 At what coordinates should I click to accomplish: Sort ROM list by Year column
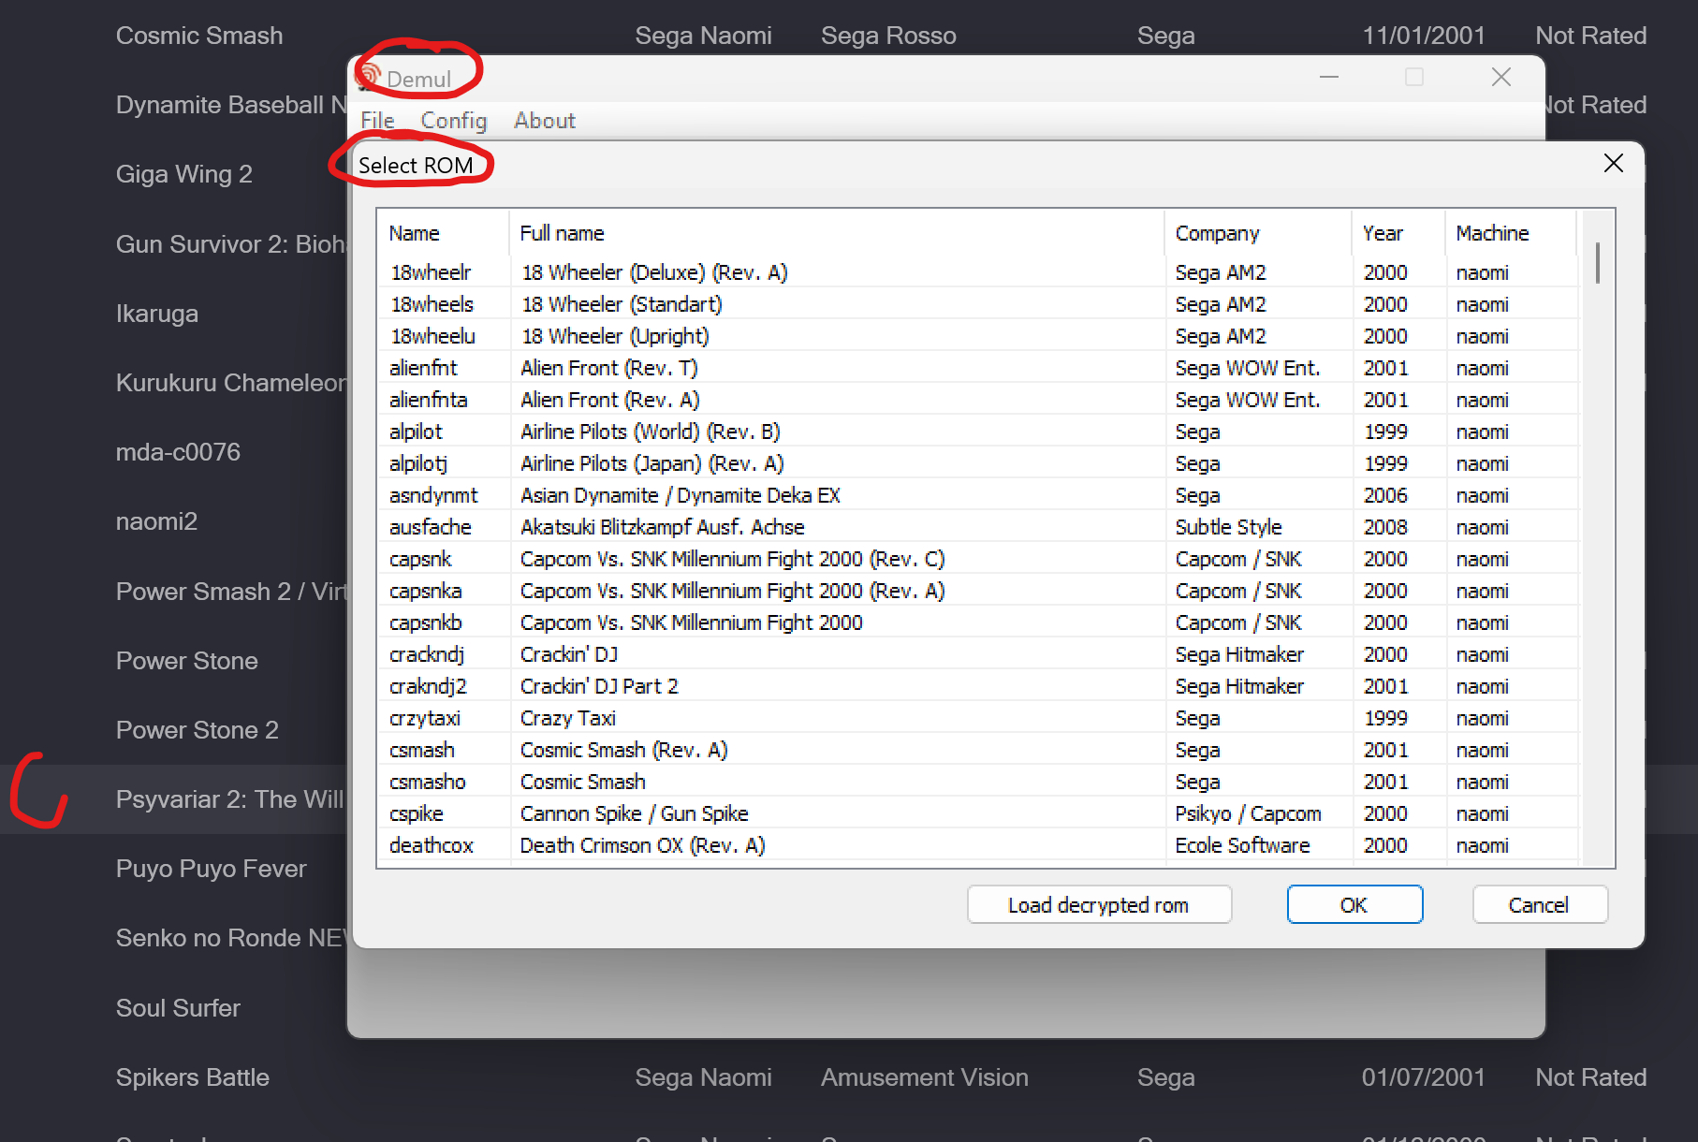pos(1398,233)
